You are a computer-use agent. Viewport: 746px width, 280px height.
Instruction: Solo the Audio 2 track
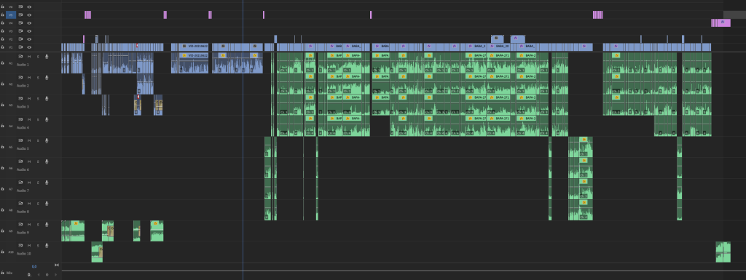coord(38,77)
